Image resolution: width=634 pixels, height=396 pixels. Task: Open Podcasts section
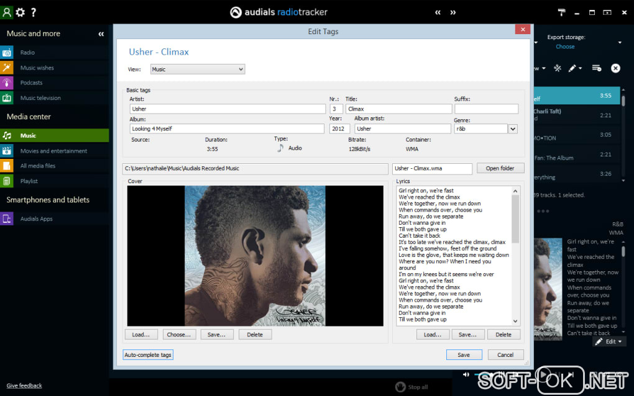coord(55,83)
